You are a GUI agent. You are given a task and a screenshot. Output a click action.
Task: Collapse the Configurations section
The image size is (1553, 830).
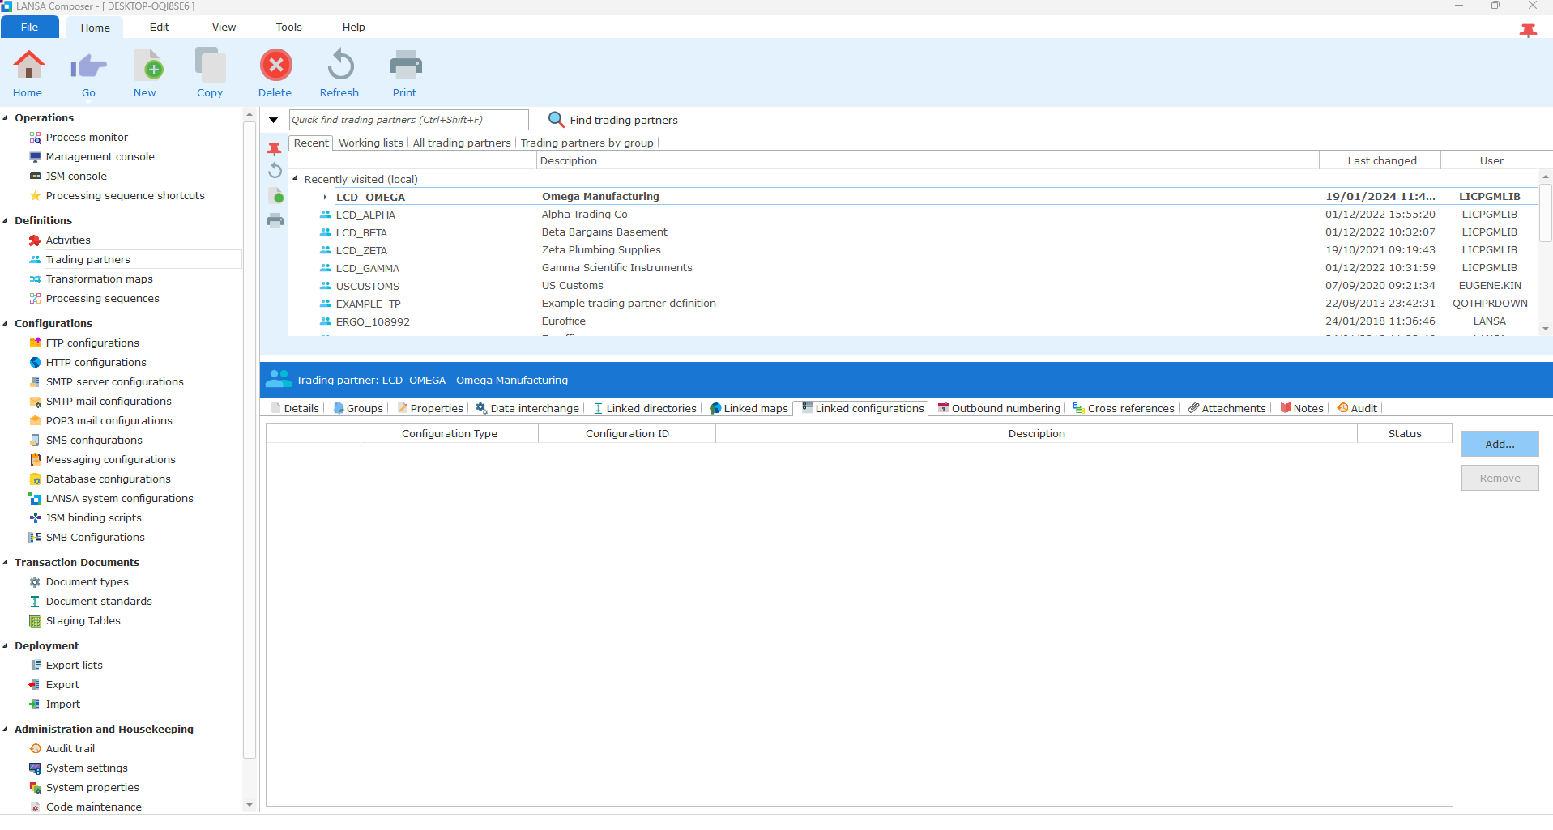(x=6, y=324)
